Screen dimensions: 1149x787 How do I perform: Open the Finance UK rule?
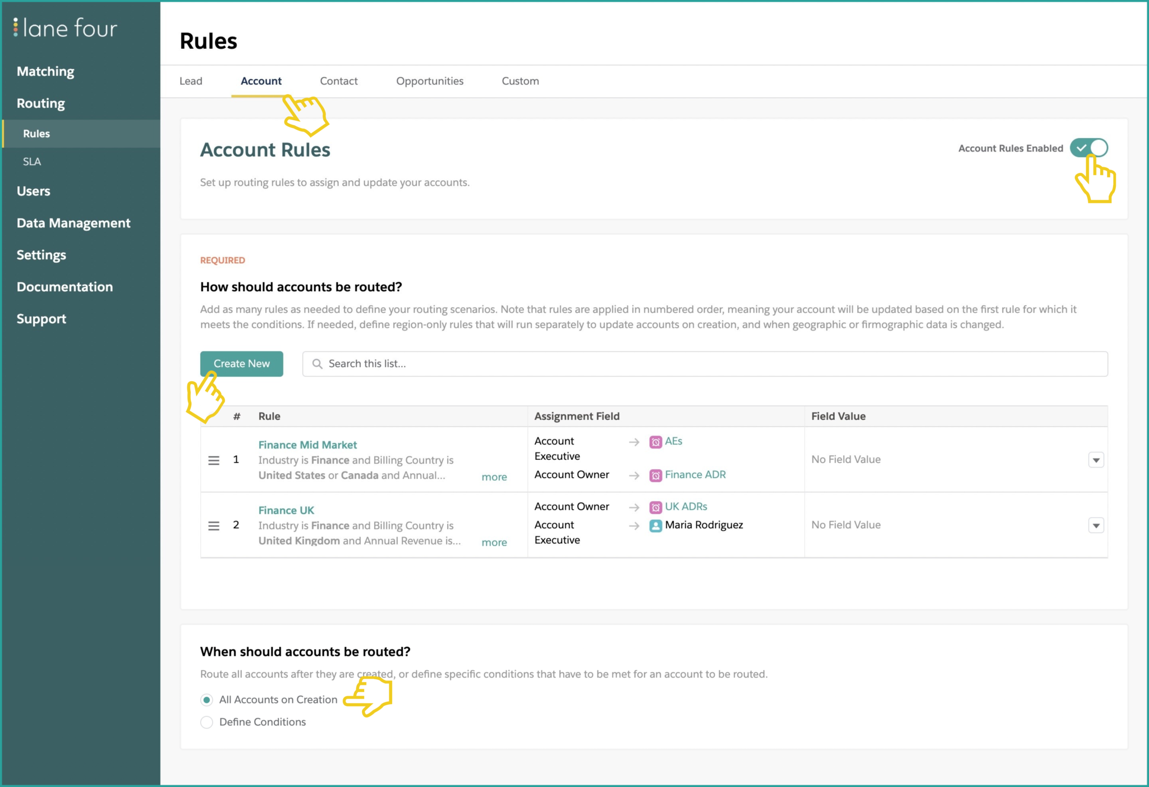286,511
